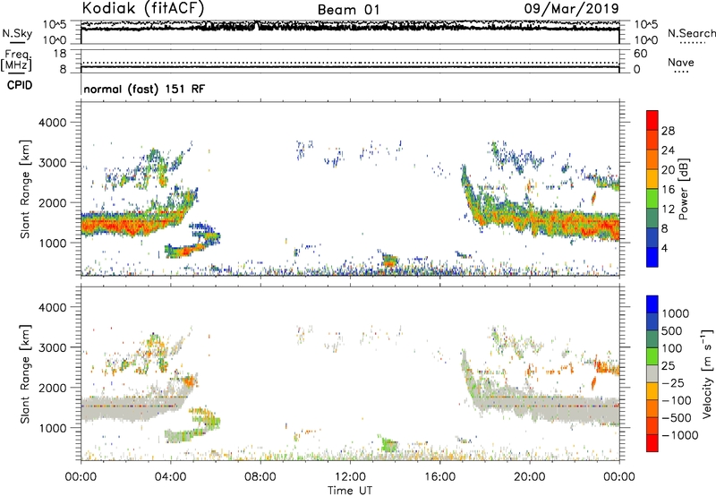
Task: Click the 'N.Search' legend label
Action: tap(691, 33)
